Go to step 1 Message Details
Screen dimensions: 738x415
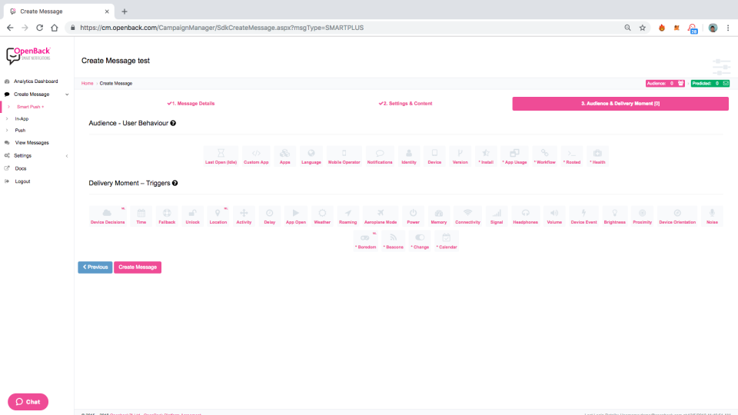pyautogui.click(x=191, y=104)
